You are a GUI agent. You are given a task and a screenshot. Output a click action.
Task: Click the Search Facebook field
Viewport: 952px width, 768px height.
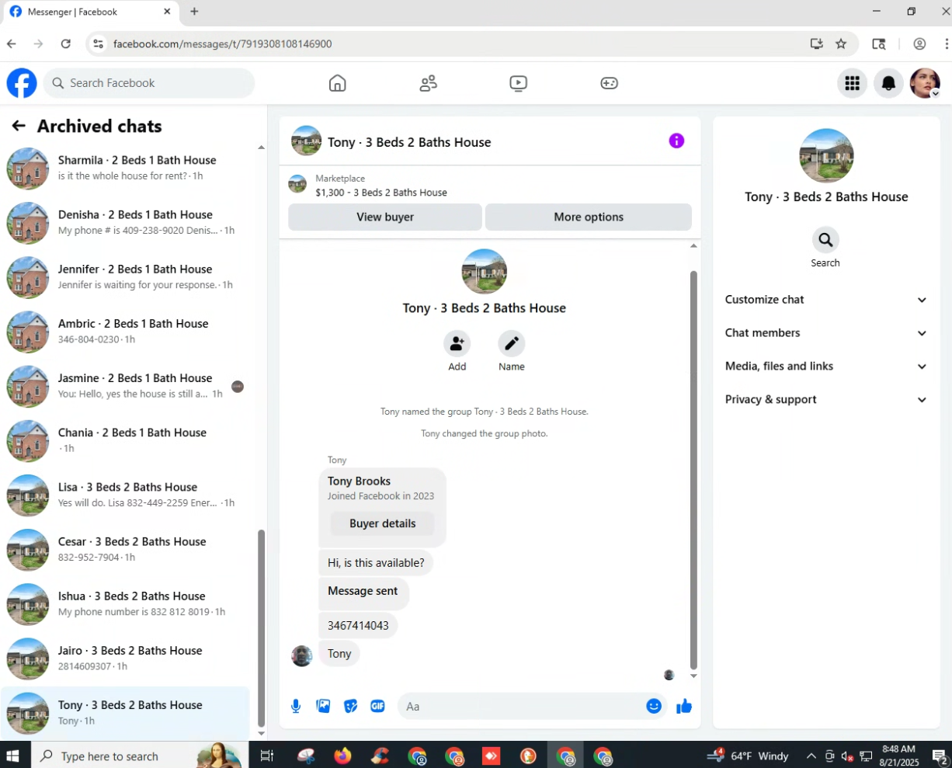pos(149,83)
